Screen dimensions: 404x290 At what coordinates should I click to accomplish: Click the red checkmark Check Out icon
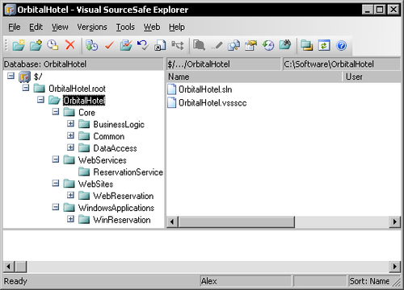pyautogui.click(x=109, y=45)
